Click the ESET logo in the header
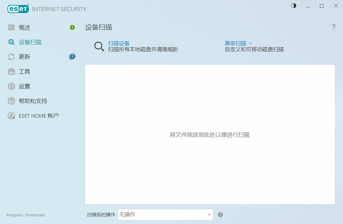 [18, 9]
